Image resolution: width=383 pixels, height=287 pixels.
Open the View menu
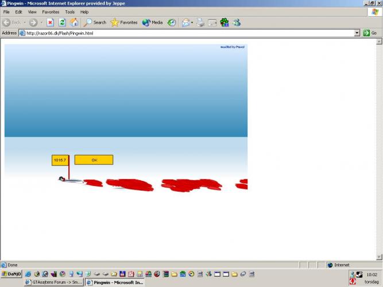click(32, 12)
